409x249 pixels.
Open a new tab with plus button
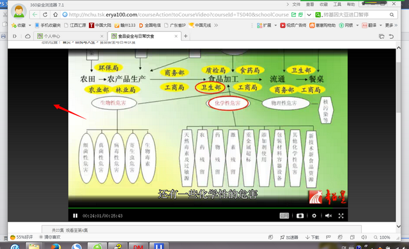(186, 36)
